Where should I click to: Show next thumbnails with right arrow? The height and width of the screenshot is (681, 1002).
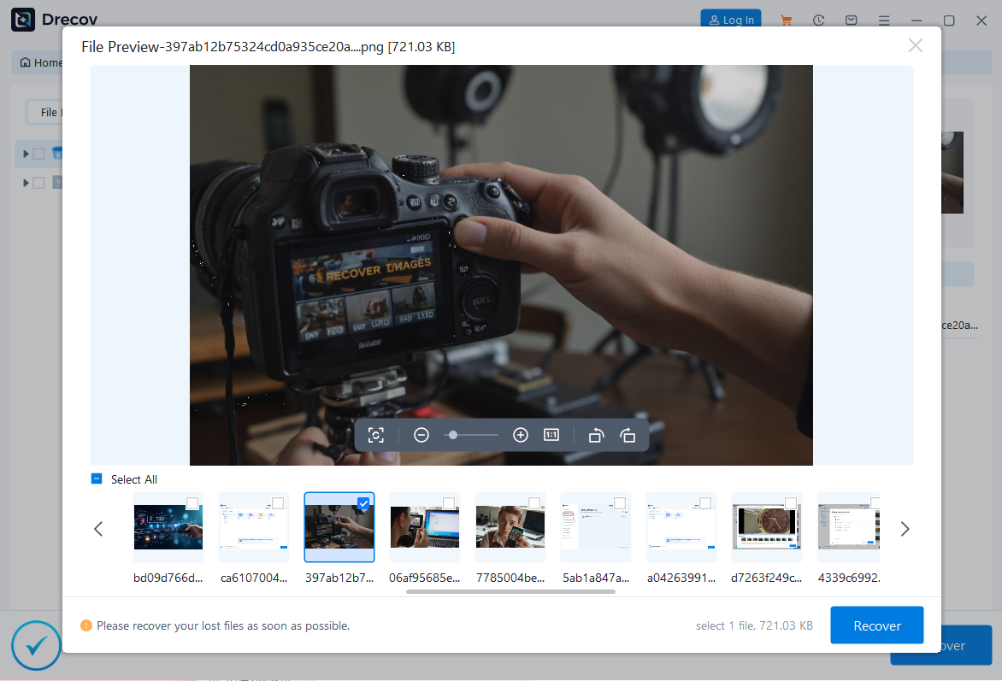[905, 529]
